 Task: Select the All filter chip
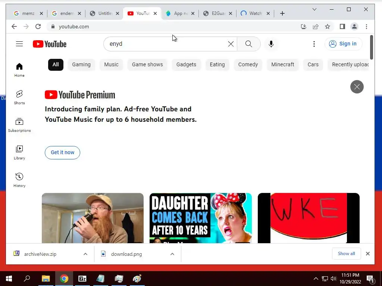56,64
